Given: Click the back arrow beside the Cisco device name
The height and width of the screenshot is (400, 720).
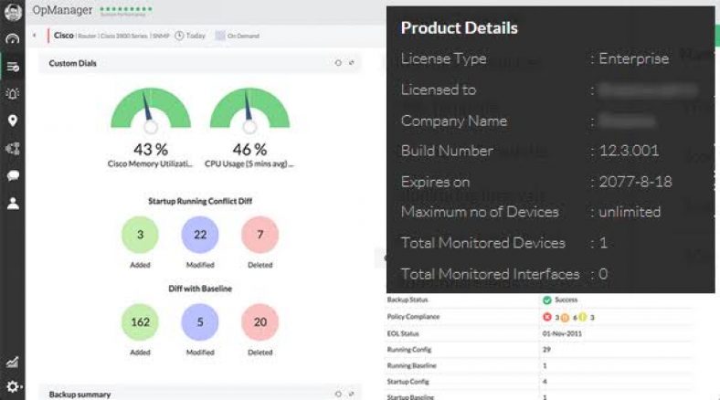Looking at the screenshot, I should (35, 36).
